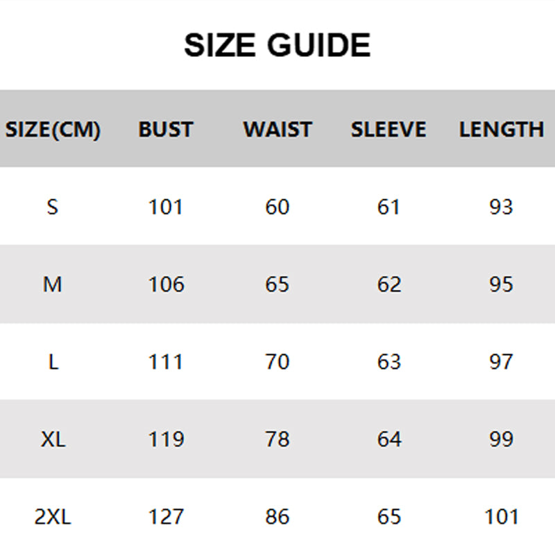555x555 pixels.
Task: Select the SIZE(CM) column header
Action: (53, 130)
